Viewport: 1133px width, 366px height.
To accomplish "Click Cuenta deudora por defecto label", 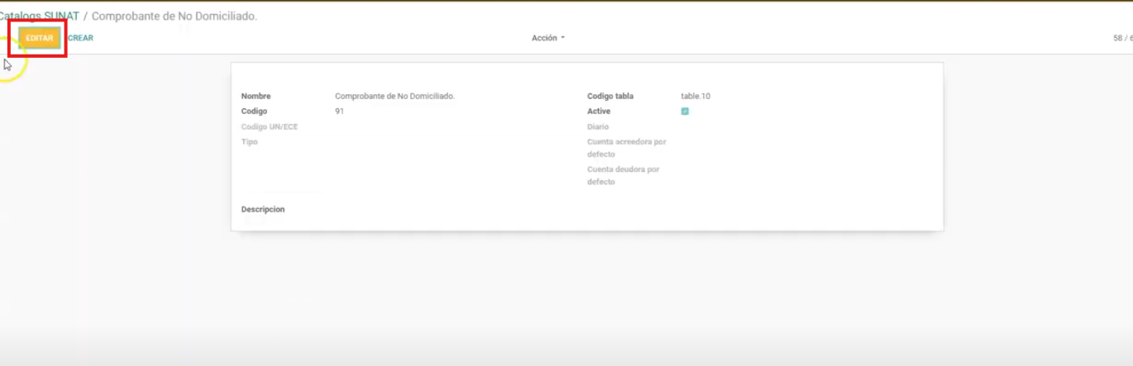I will coord(623,175).
